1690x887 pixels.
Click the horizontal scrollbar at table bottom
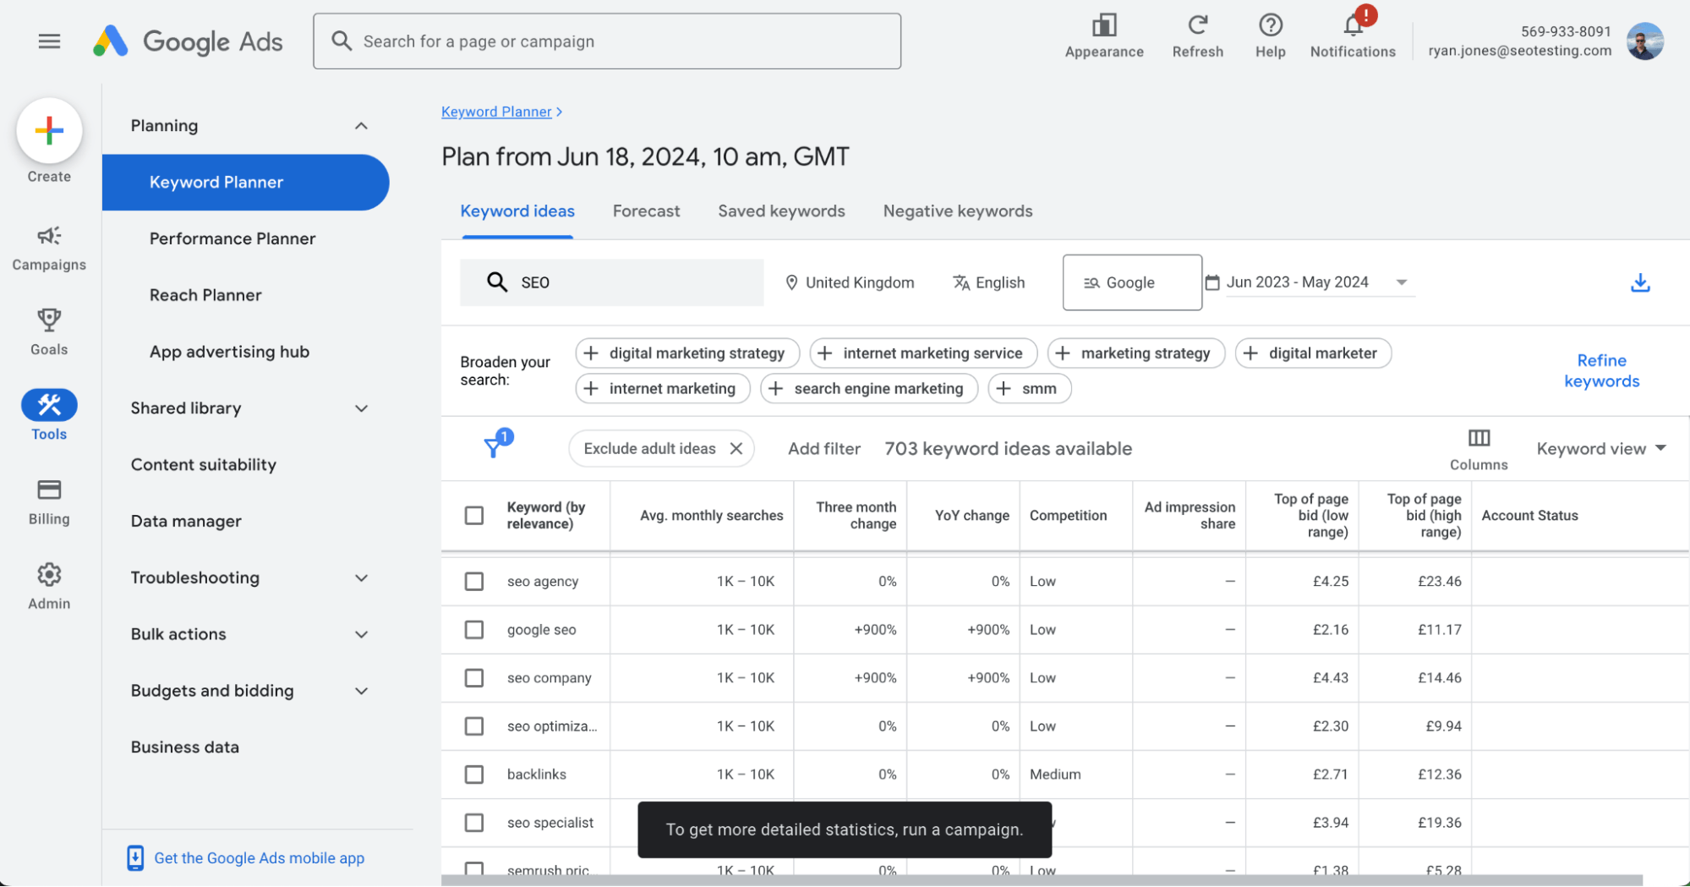pyautogui.click(x=1042, y=880)
